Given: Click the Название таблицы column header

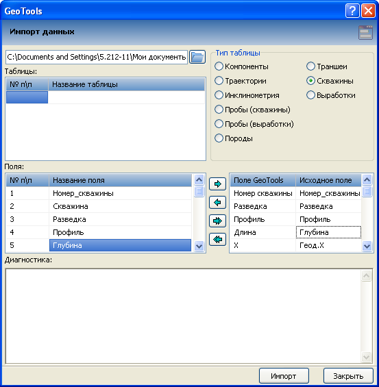Looking at the screenshot, I should (x=126, y=84).
